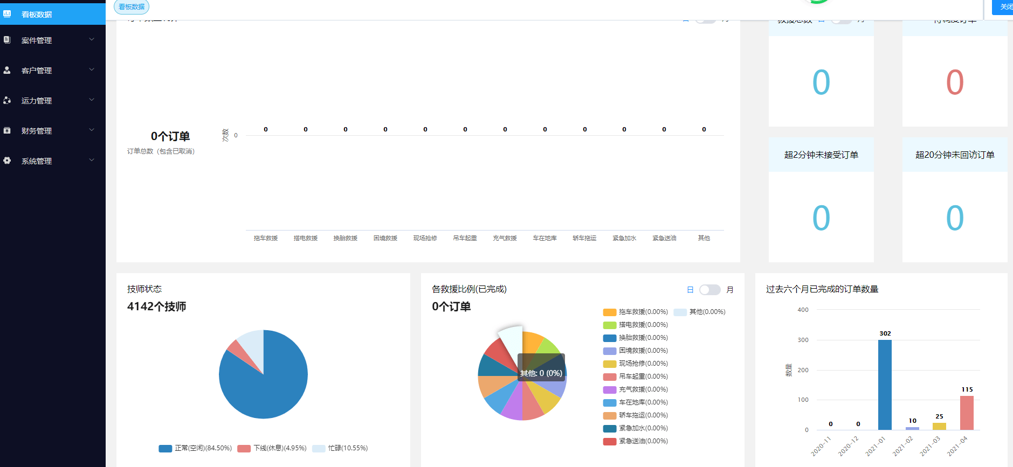Expand the 案件管理 menu chevron
The image size is (1013, 467).
click(92, 39)
